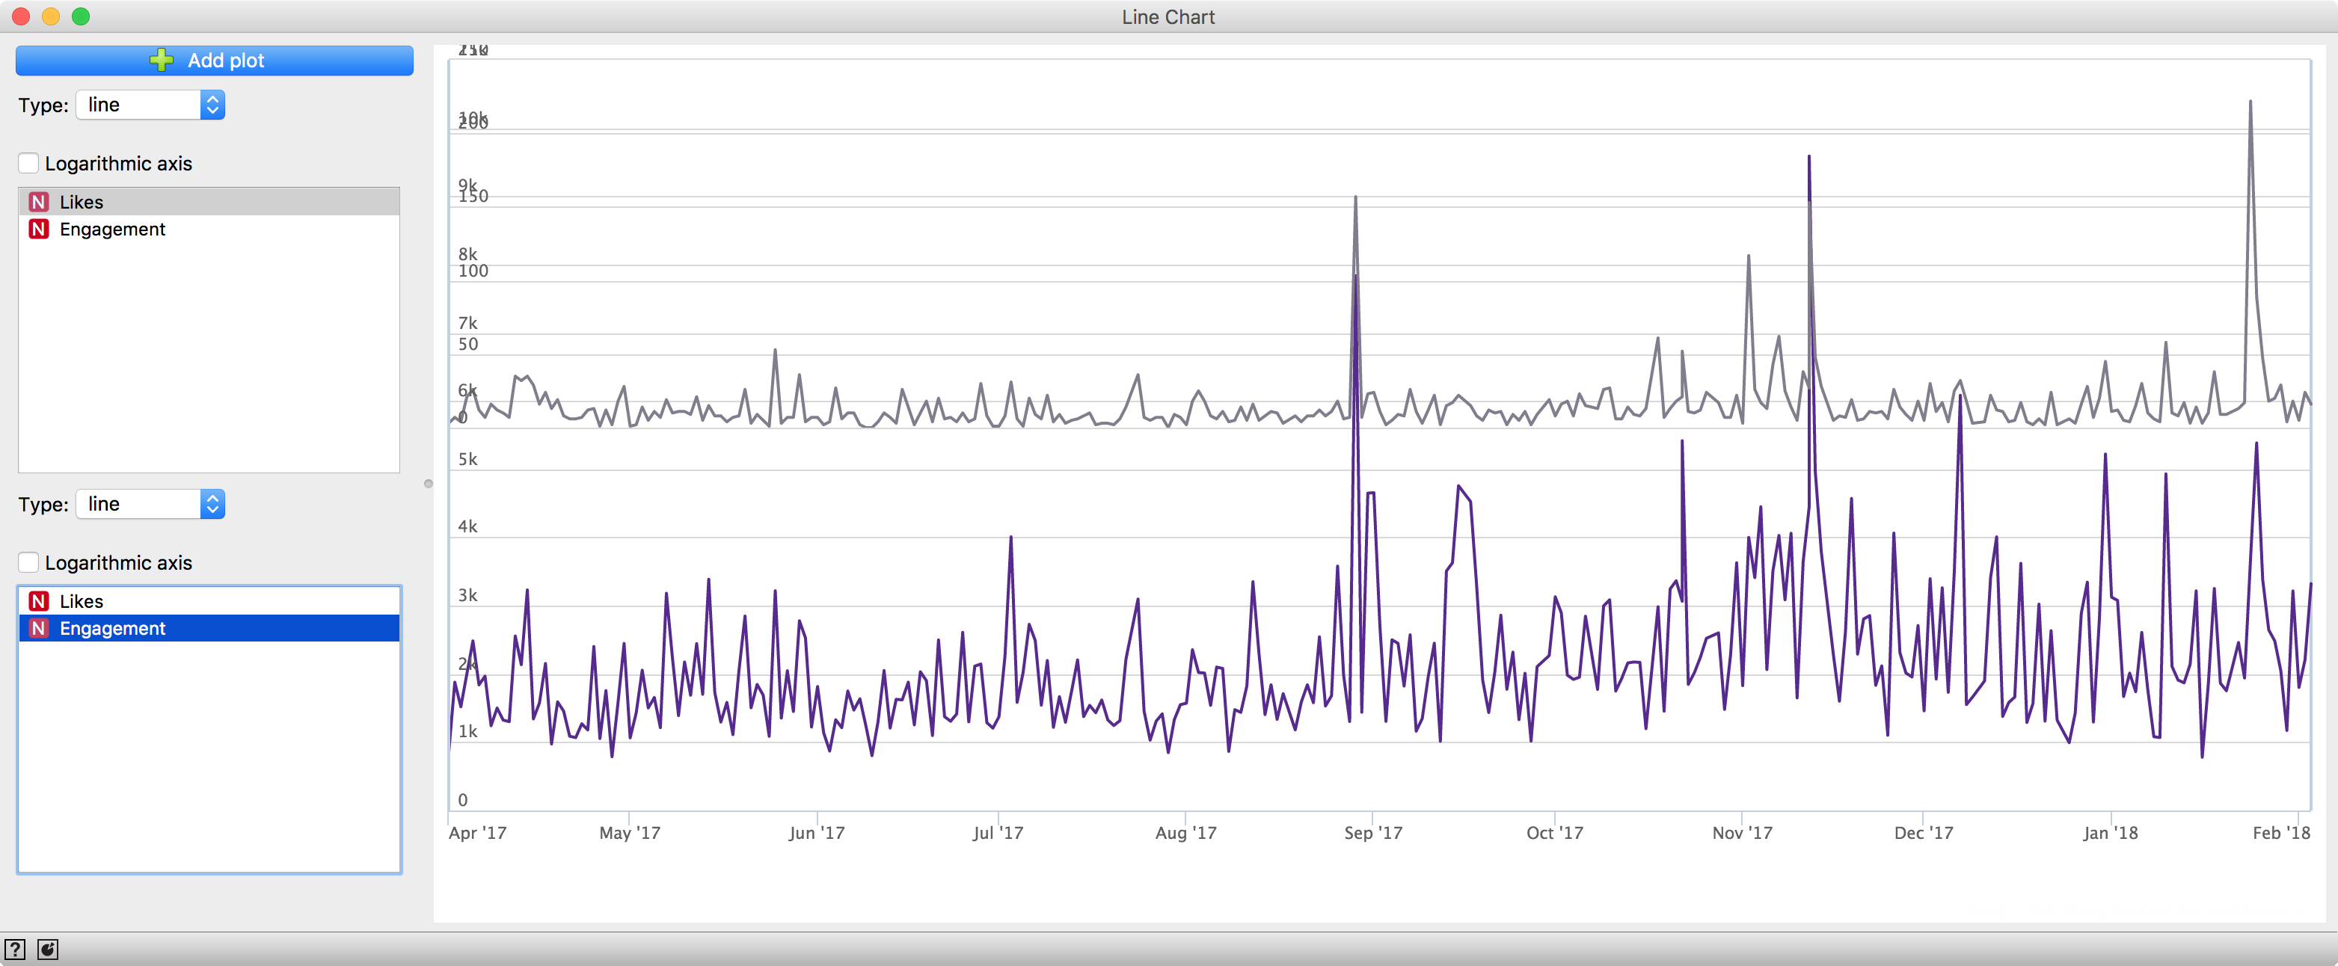Click the green zoom button in title bar
Image resolution: width=2338 pixels, height=966 pixels.
[81, 16]
